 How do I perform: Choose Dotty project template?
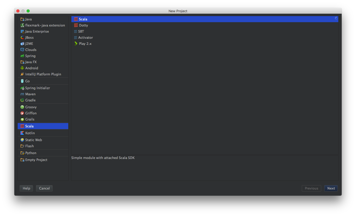[83, 25]
